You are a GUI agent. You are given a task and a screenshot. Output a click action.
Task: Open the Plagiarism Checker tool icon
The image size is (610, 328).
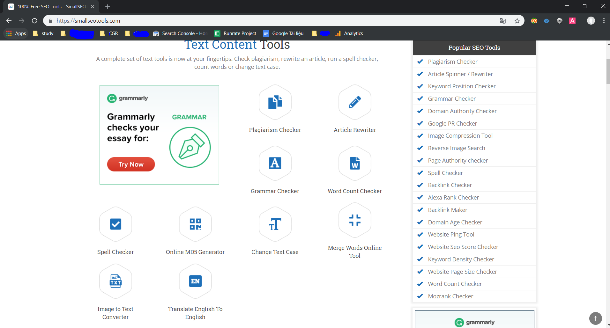[x=275, y=102]
